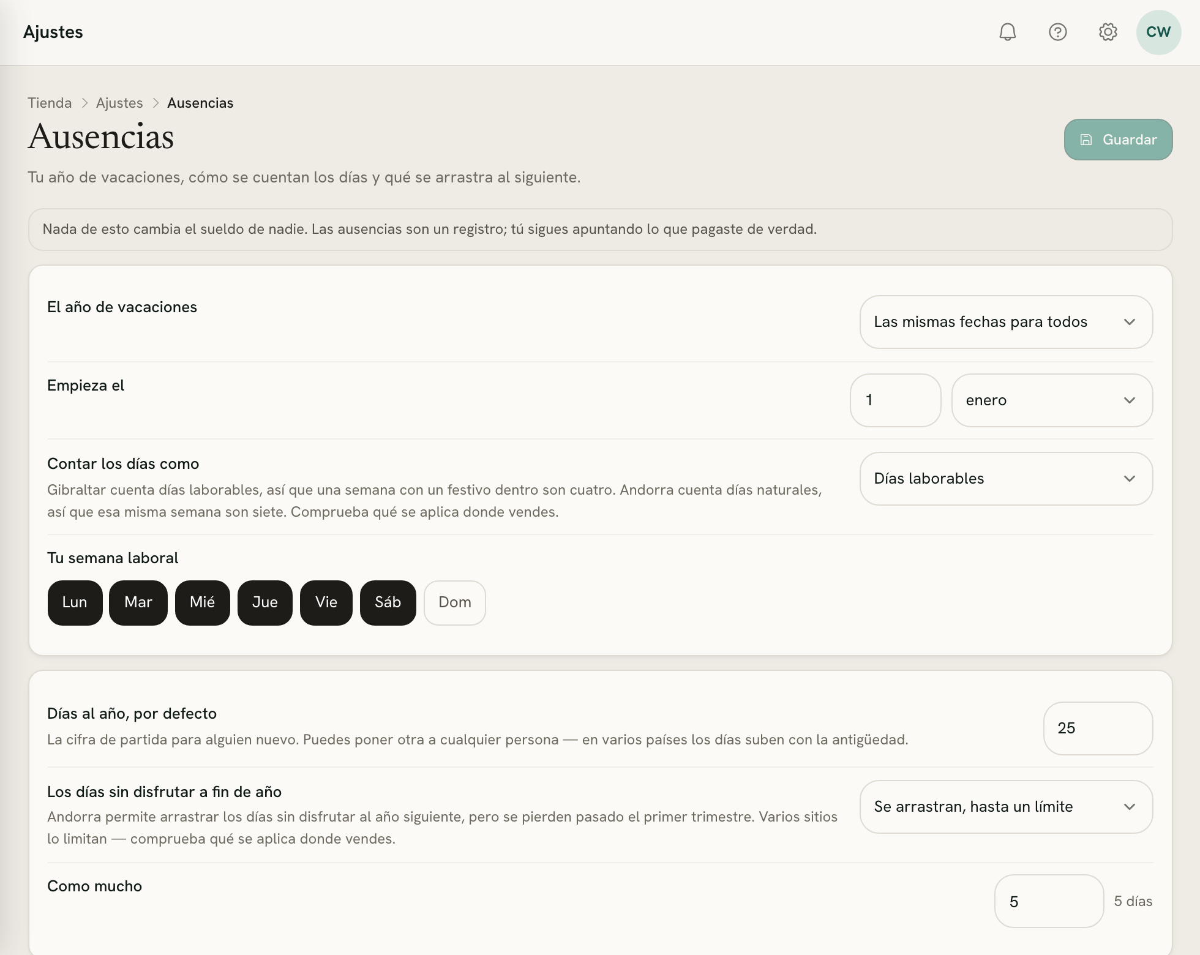
Task: Click the '5 días' suffix text
Action: 1133,901
